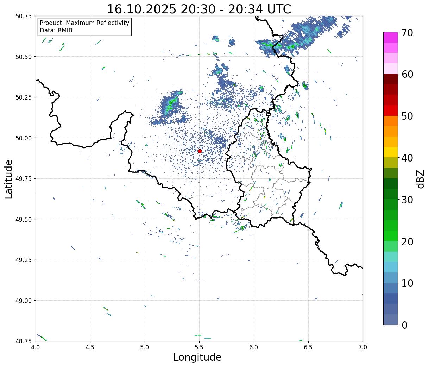This screenshot has width=429, height=366.
Task: Click the longitude tick label 5.0
Action: pyautogui.click(x=145, y=347)
